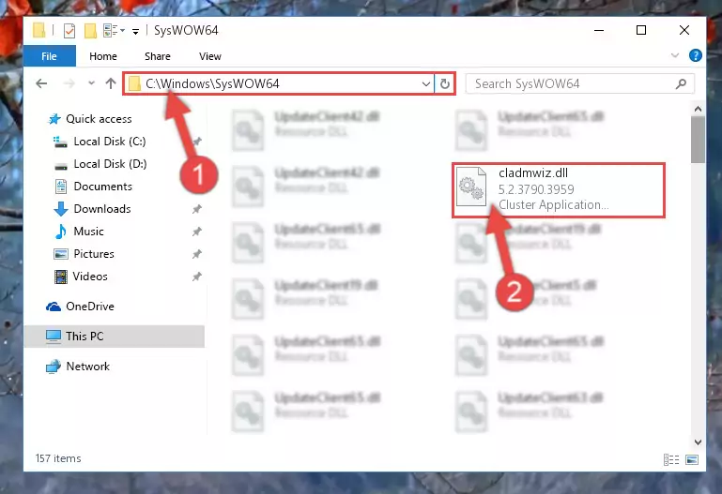This screenshot has width=722, height=494.
Task: Expand the ribbon with the chevron
Action: click(x=675, y=55)
